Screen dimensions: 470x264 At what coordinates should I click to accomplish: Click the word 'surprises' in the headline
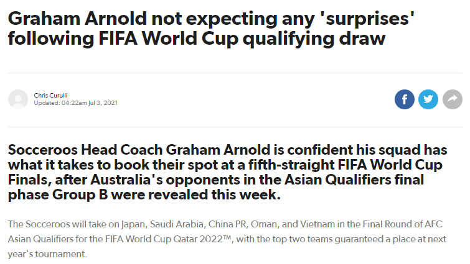367,19
